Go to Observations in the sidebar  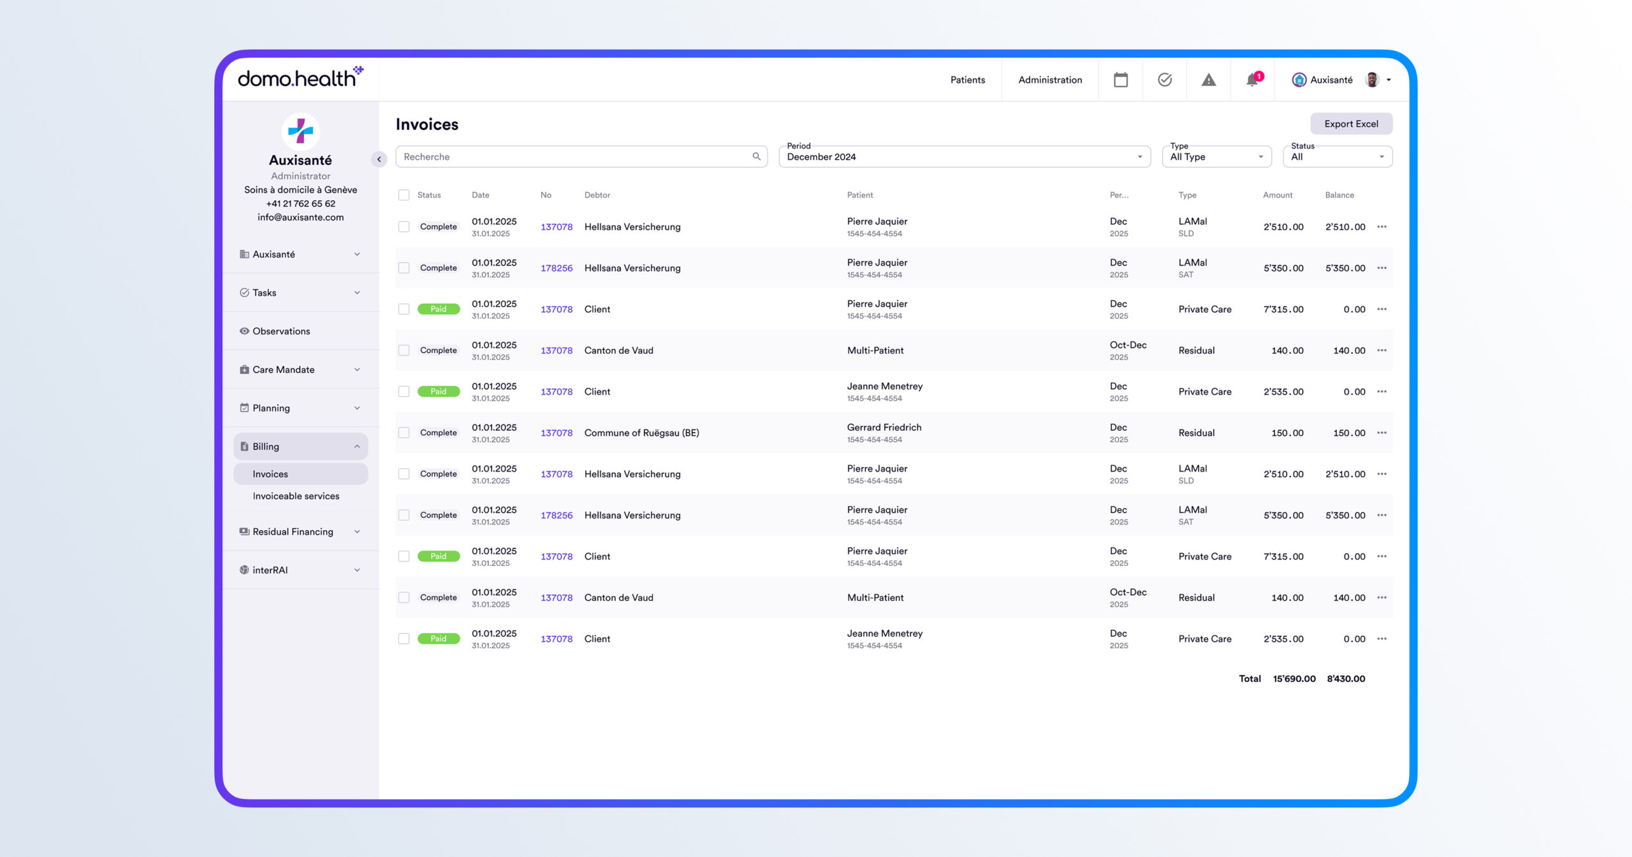(x=281, y=331)
